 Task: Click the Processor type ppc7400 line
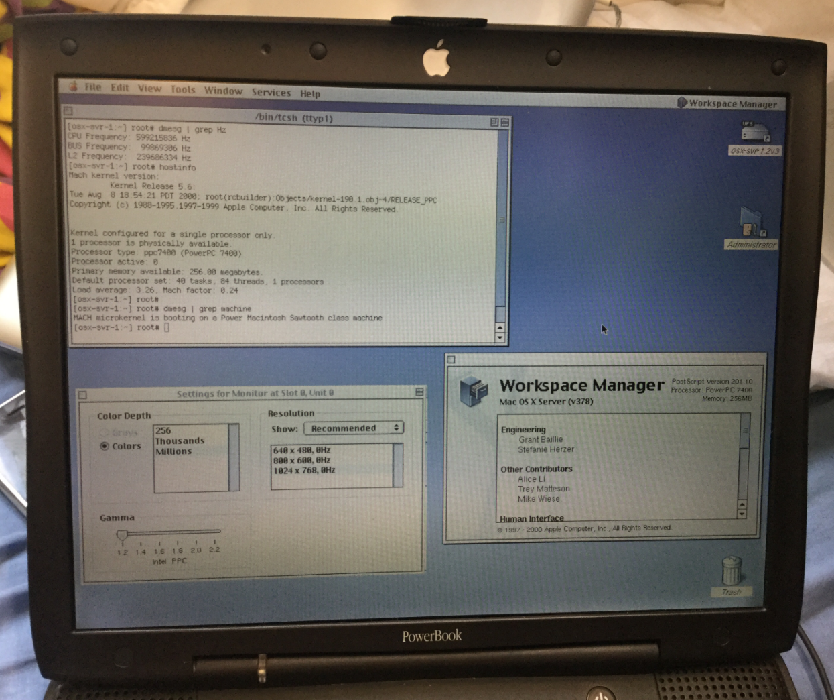[x=156, y=253]
